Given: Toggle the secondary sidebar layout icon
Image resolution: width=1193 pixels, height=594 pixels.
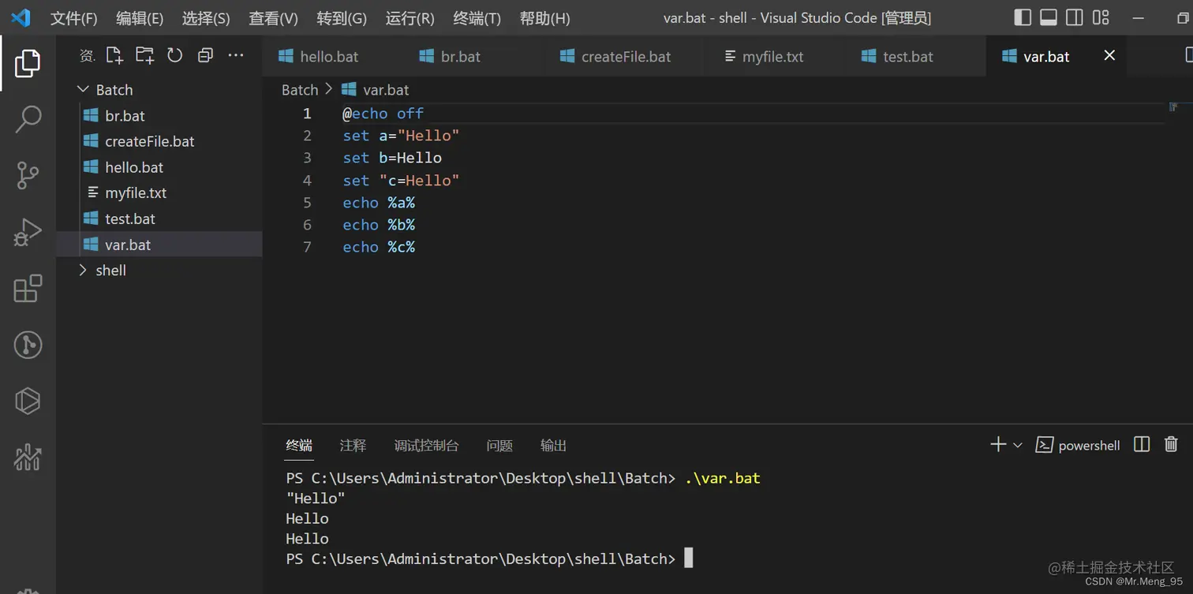Looking at the screenshot, I should [1075, 17].
